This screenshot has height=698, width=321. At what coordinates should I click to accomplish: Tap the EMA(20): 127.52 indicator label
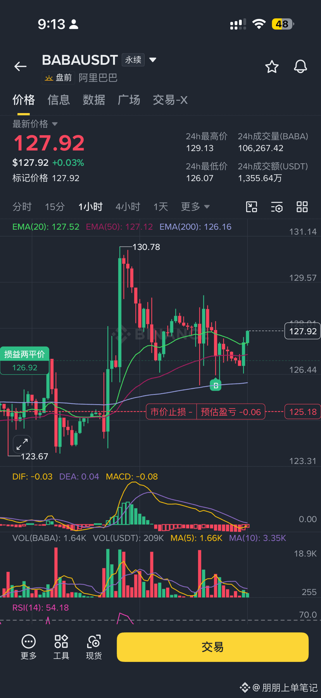coord(46,227)
